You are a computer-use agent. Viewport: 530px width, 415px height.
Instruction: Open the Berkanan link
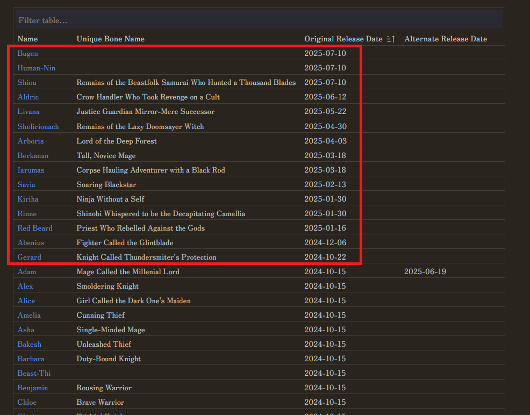[33, 155]
